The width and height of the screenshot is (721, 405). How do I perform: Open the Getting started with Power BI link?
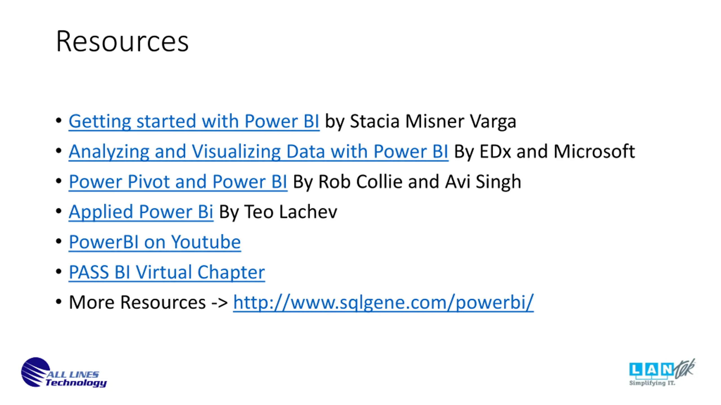194,121
